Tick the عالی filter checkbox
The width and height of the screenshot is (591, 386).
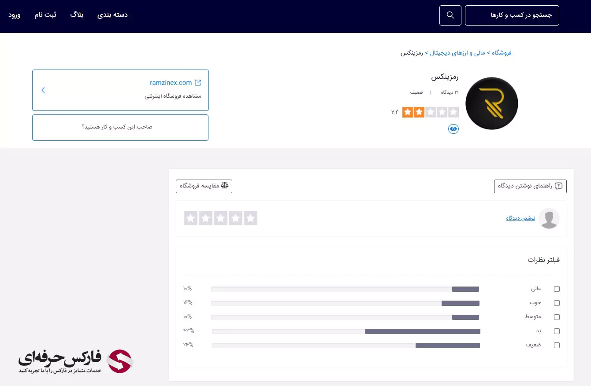click(x=557, y=289)
